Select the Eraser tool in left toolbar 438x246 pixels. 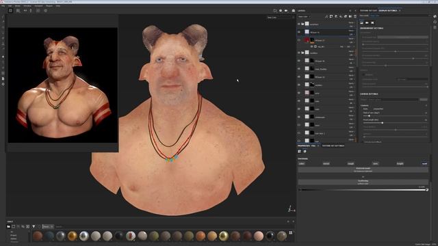tap(3, 22)
